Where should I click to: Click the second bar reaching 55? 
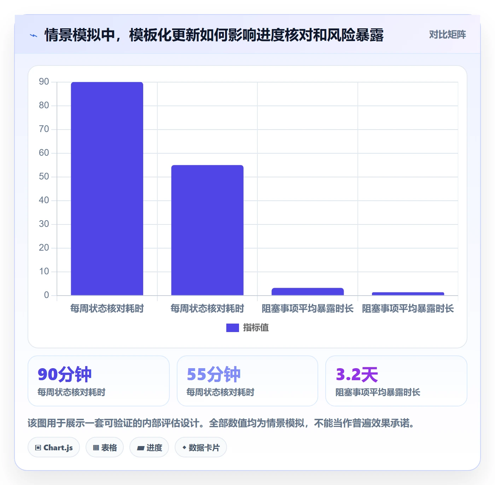pyautogui.click(x=208, y=230)
